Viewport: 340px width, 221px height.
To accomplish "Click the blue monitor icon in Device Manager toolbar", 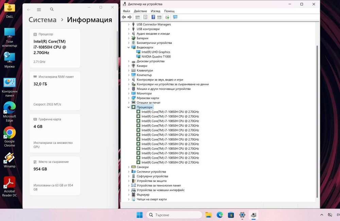I will pos(175,17).
